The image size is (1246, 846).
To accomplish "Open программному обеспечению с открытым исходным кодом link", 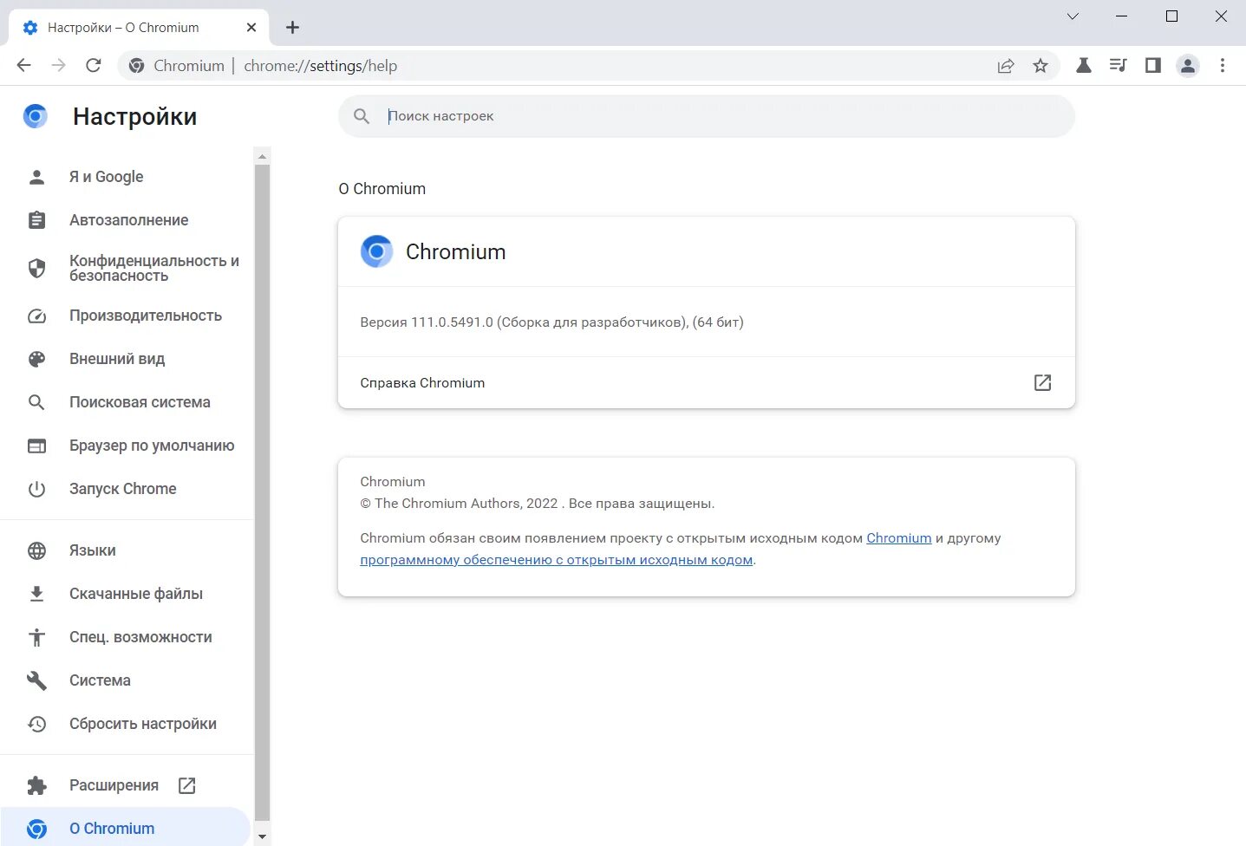I will click(557, 560).
